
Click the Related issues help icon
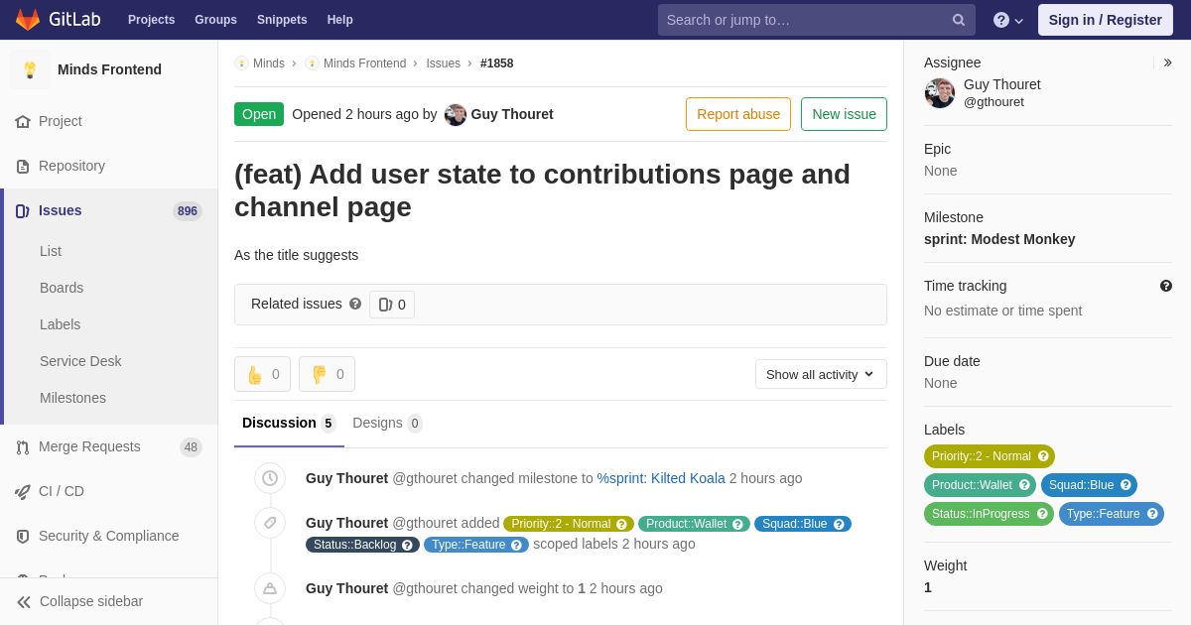pos(355,304)
